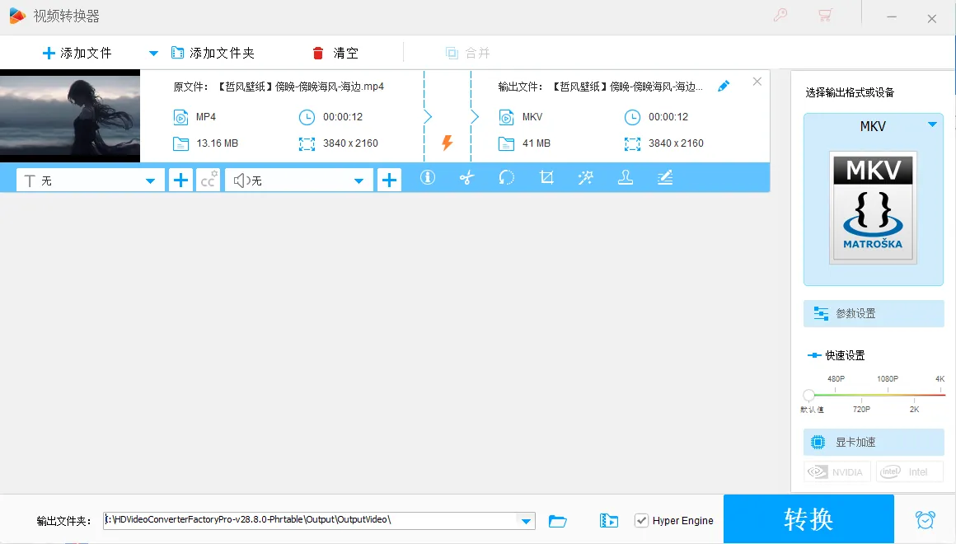Image resolution: width=956 pixels, height=544 pixels.
Task: Open the effects magic wand tool
Action: (x=586, y=177)
